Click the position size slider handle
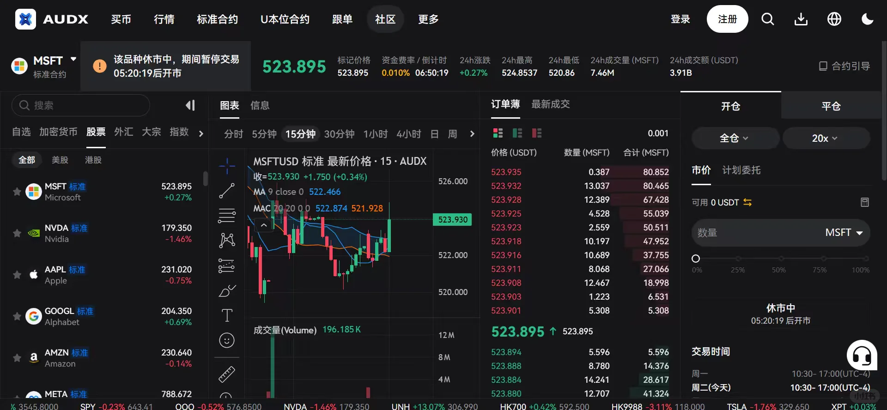The height and width of the screenshot is (410, 887). tap(696, 259)
